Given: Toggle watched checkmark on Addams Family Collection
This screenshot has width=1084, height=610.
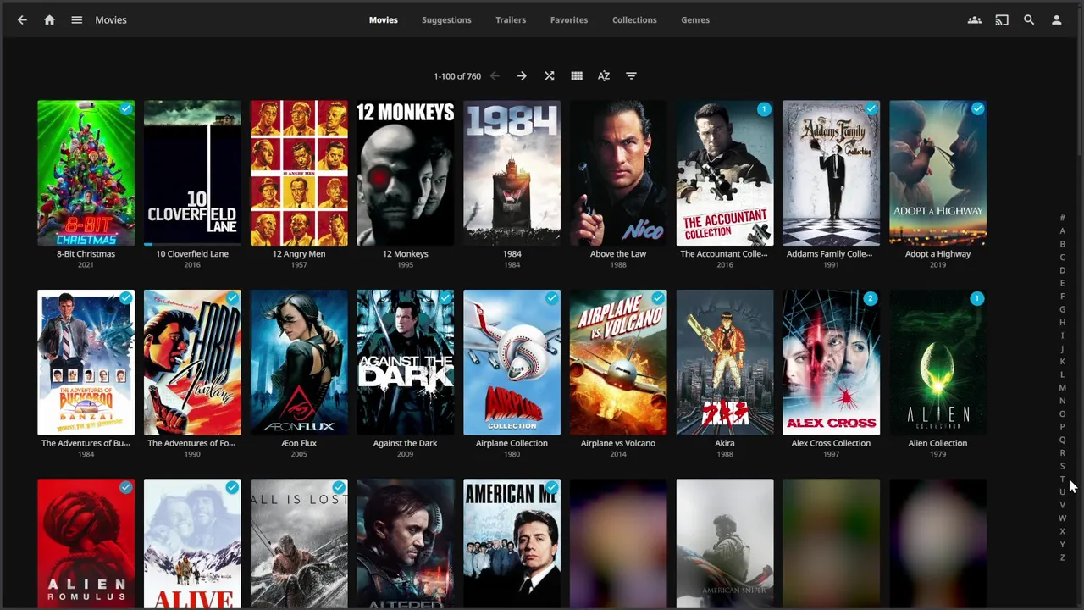Looking at the screenshot, I should coord(871,108).
